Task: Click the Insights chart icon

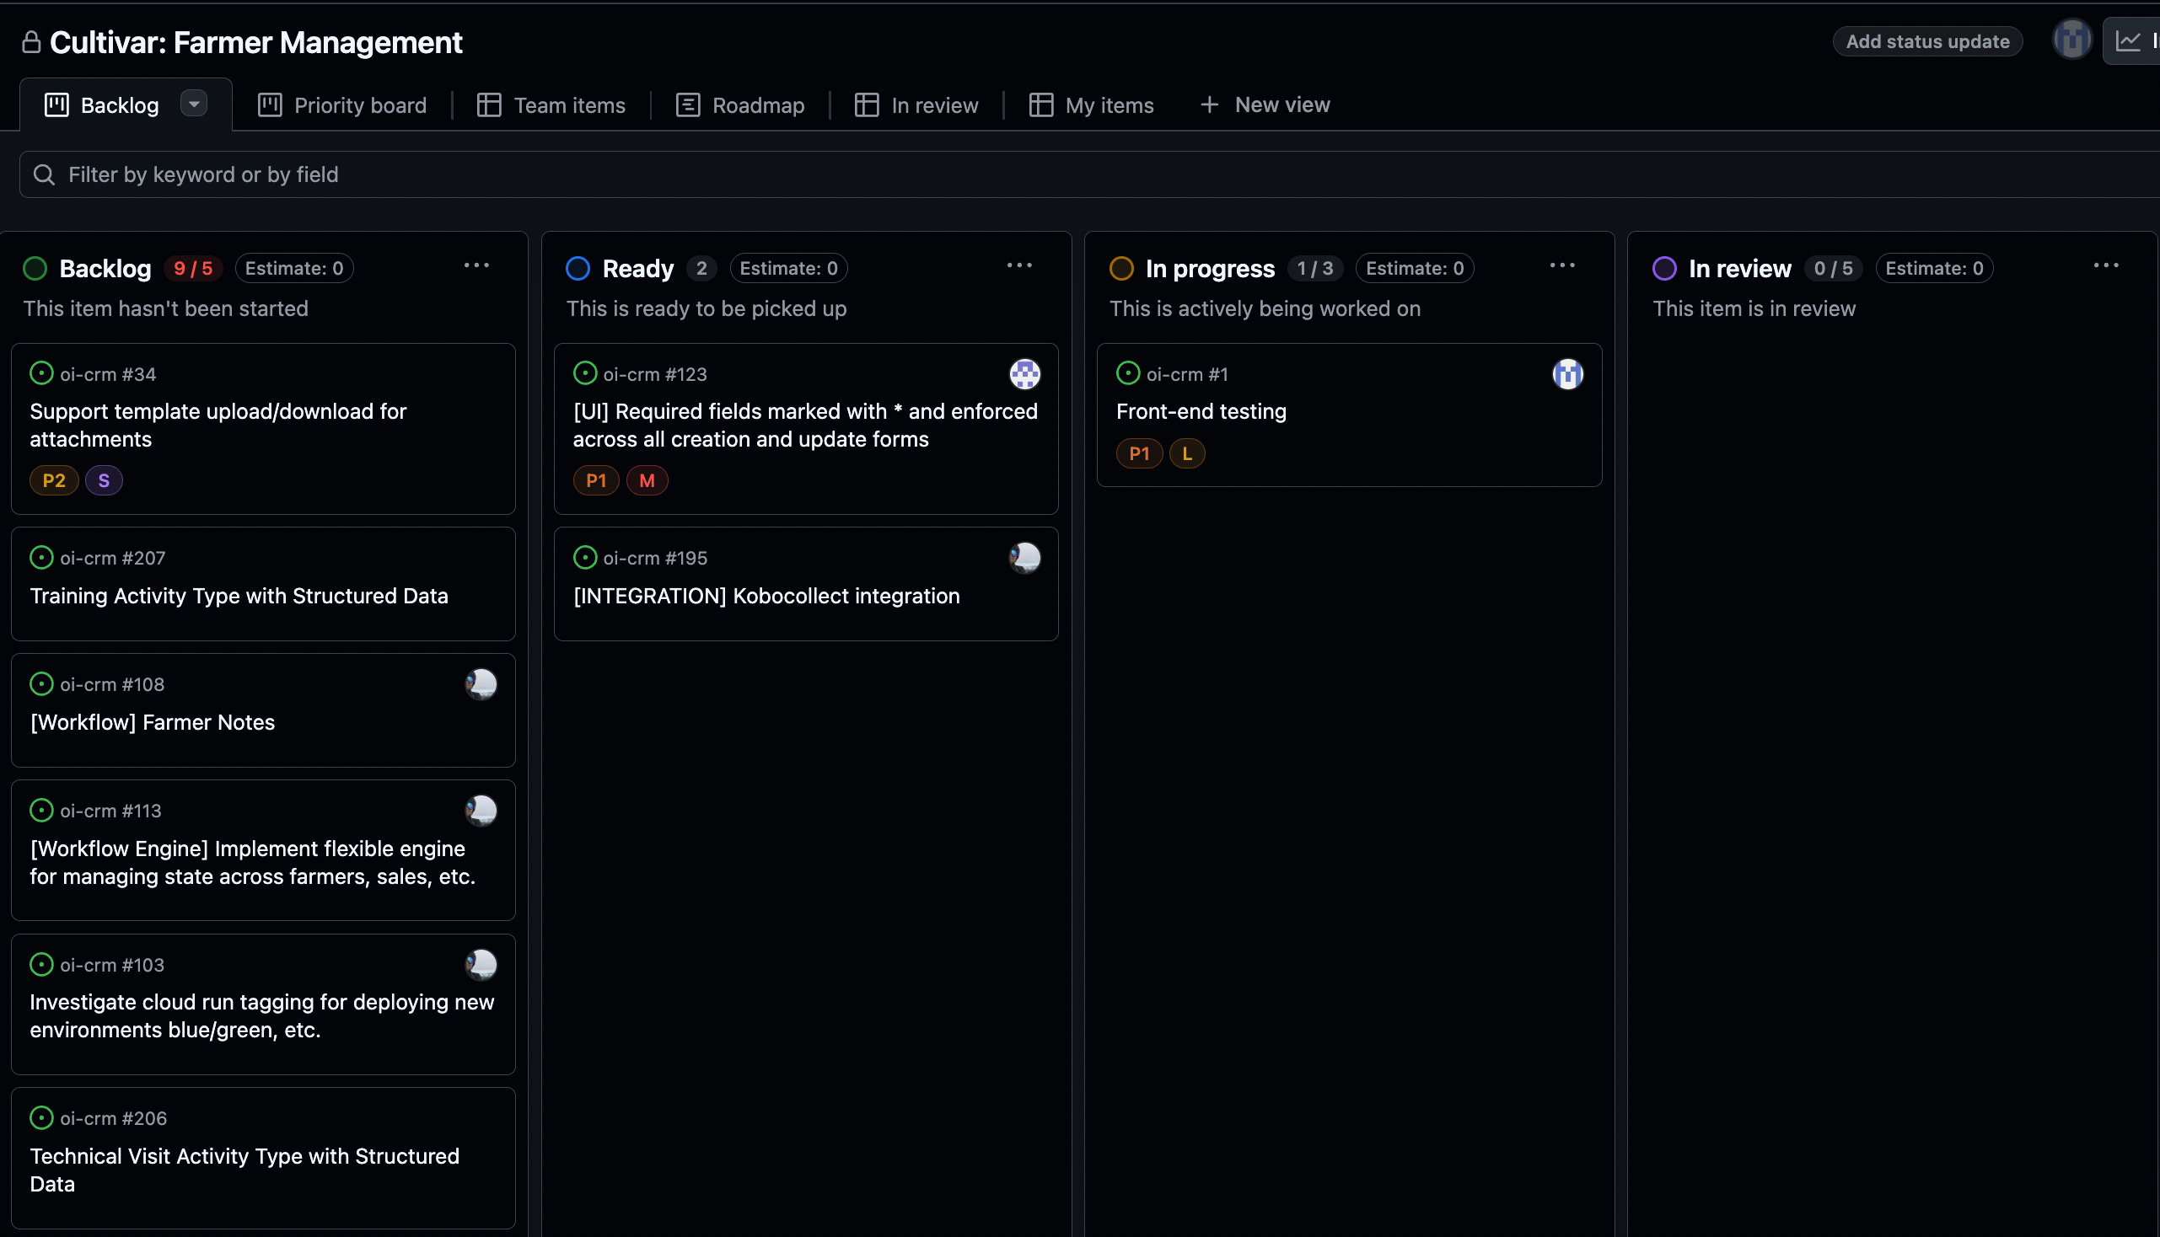Action: [2128, 40]
